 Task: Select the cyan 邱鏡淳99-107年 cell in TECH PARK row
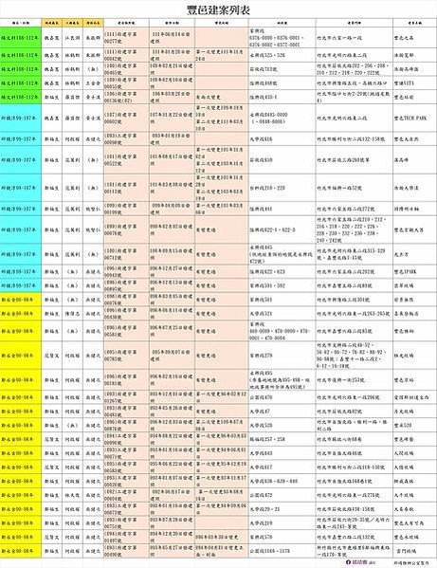(21, 119)
